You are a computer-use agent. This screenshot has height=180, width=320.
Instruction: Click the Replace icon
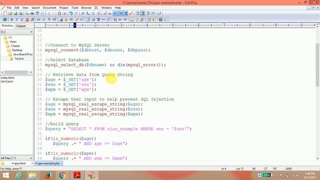pyautogui.click(x=88, y=13)
